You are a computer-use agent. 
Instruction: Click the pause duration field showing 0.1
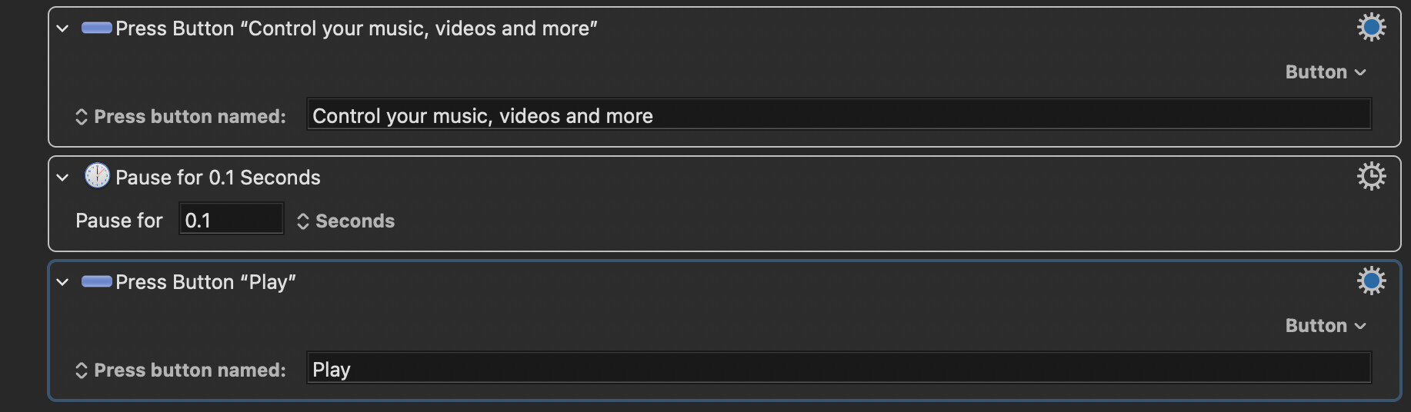point(231,221)
